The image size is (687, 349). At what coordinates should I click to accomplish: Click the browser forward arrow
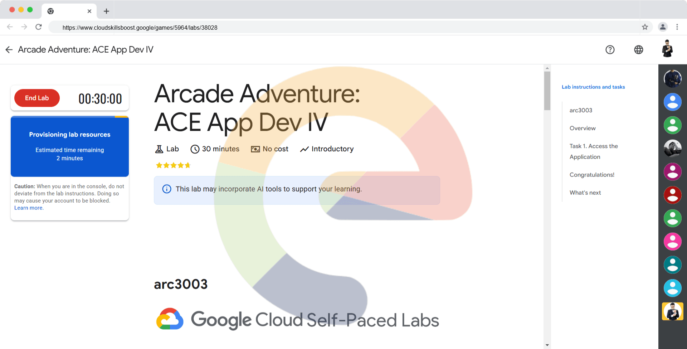tap(24, 27)
